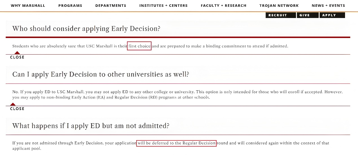Viewport: 358px width, 159px height.
Task: Collapse "What happens if I apply ED" question heading
Action: pyautogui.click(x=91, y=126)
